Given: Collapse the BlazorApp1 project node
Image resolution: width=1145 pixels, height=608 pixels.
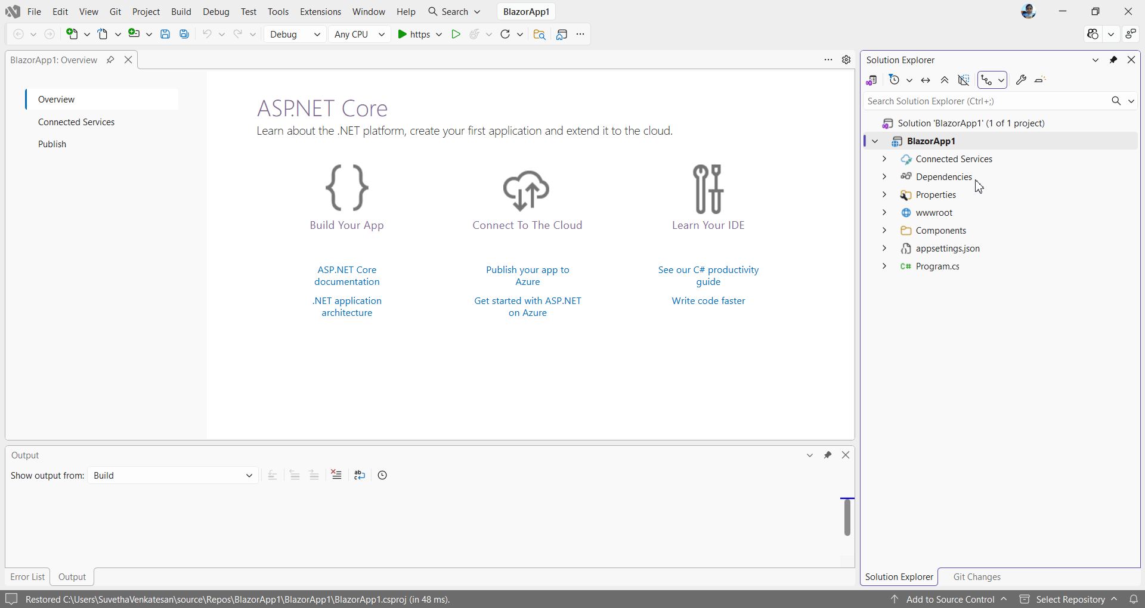Looking at the screenshot, I should [x=875, y=141].
